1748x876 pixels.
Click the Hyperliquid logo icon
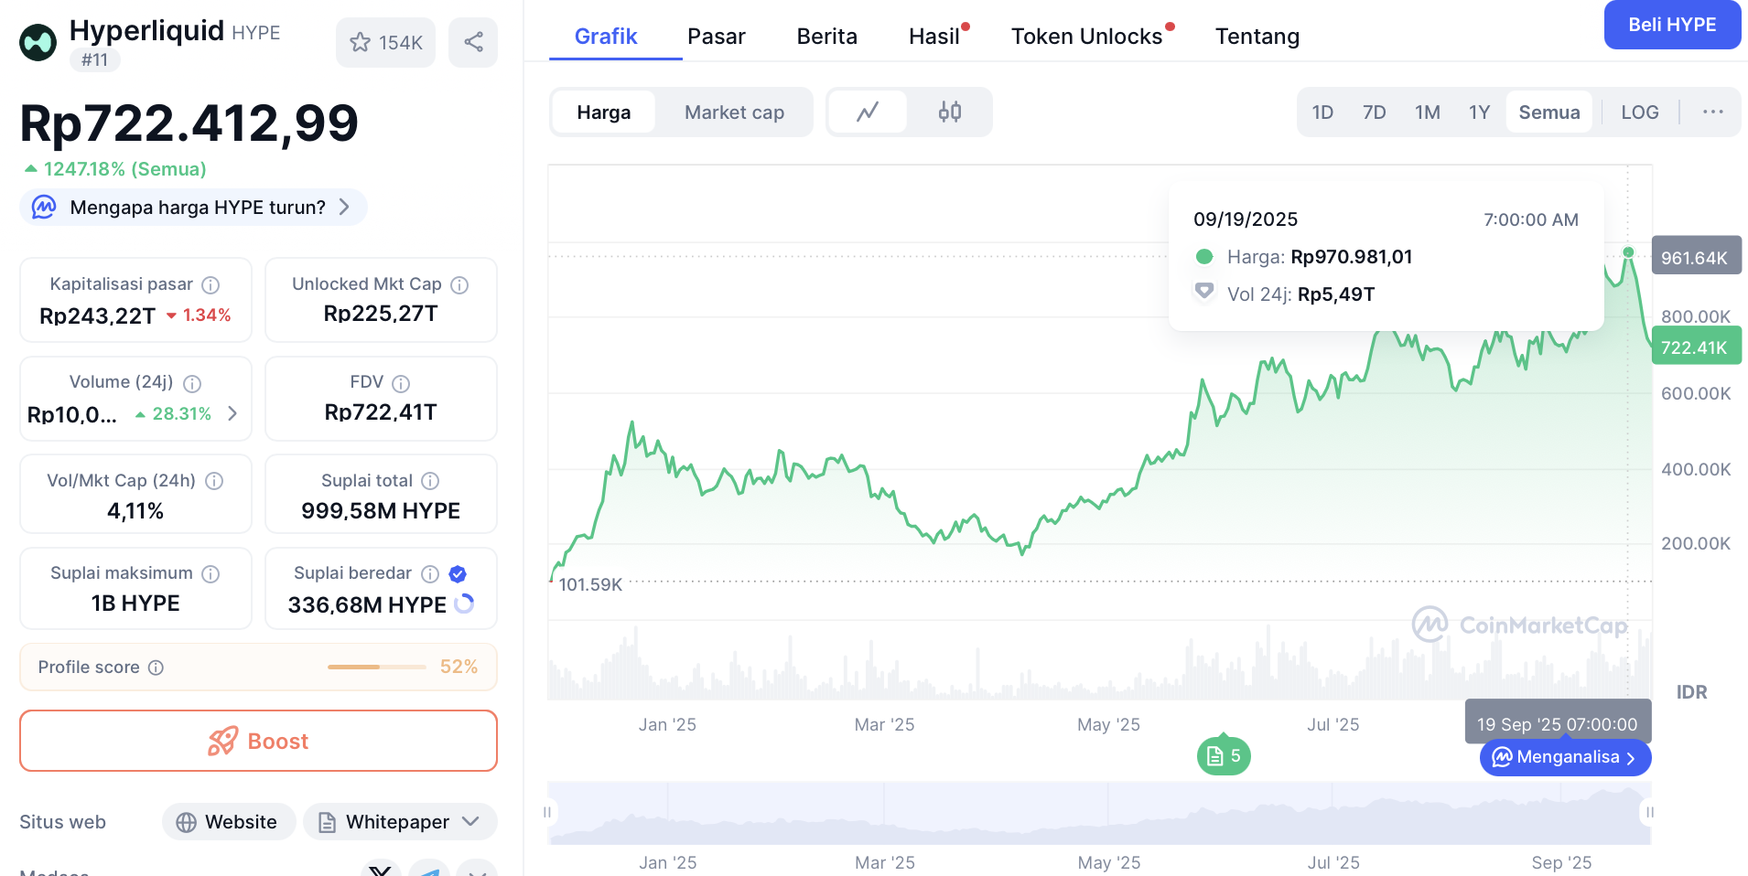tap(38, 42)
